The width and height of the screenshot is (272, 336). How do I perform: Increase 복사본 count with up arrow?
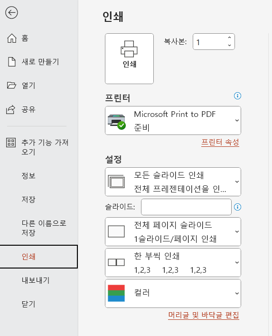[x=229, y=38]
